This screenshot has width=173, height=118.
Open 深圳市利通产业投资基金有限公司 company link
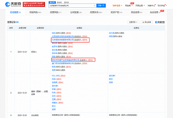(x=66, y=60)
